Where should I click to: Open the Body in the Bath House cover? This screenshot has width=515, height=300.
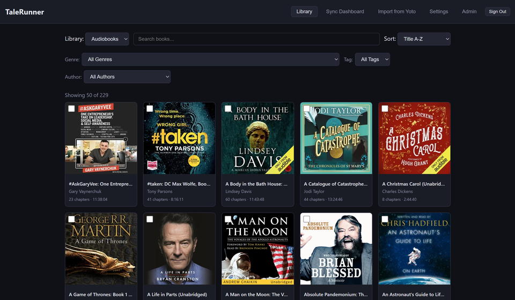(258, 138)
